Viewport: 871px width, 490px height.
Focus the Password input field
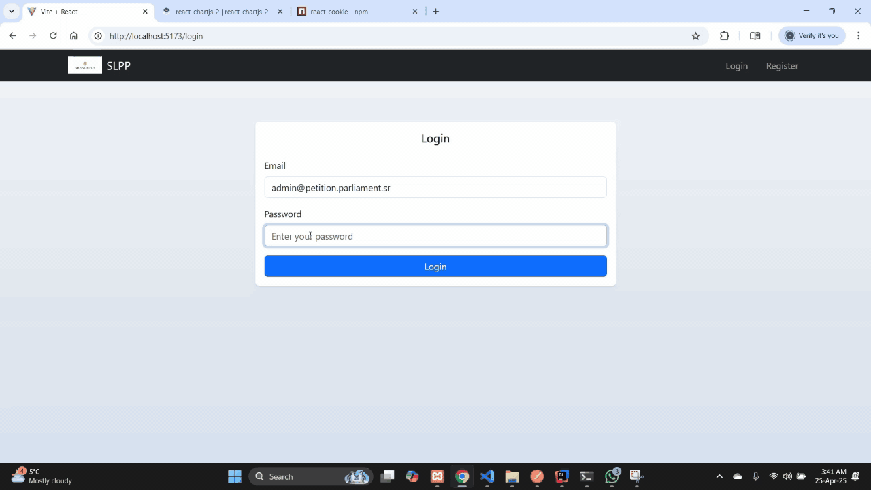click(435, 236)
